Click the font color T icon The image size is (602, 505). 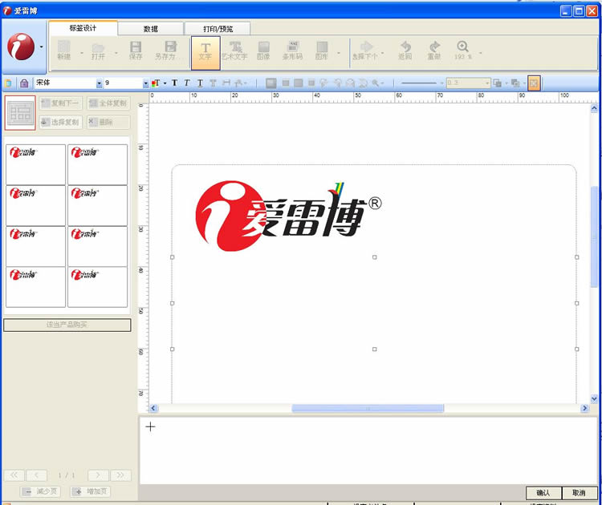pos(156,83)
